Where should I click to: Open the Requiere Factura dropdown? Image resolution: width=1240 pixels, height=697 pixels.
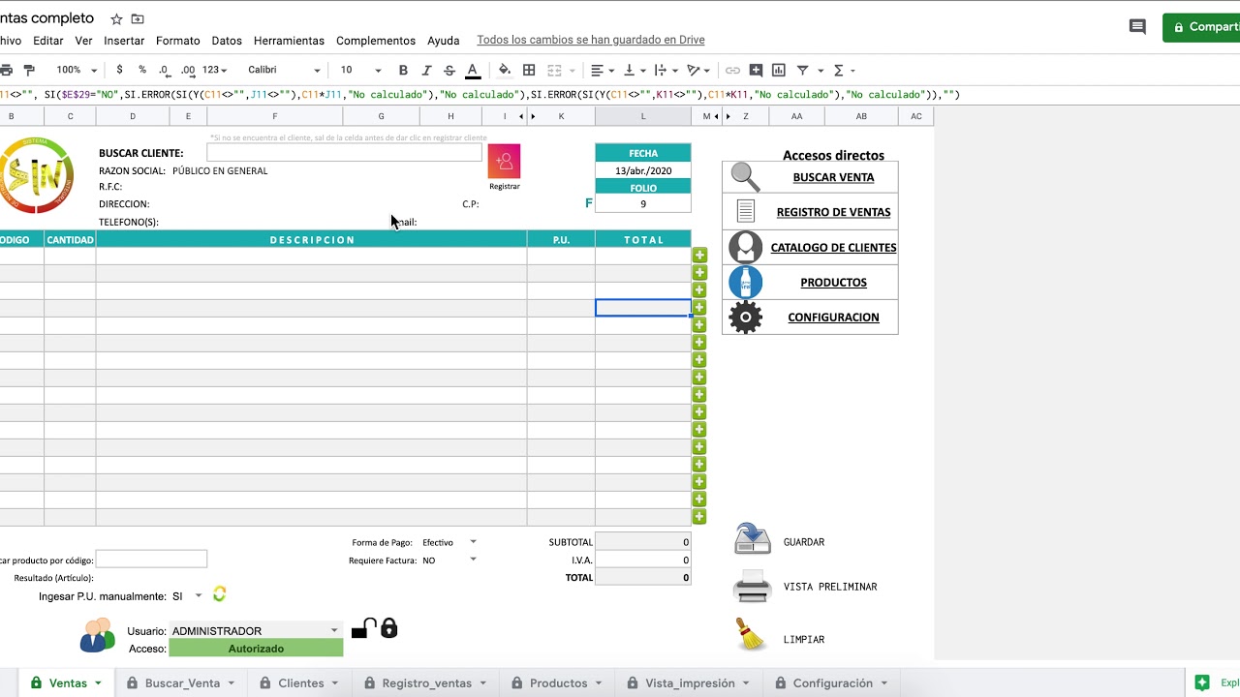473,560
